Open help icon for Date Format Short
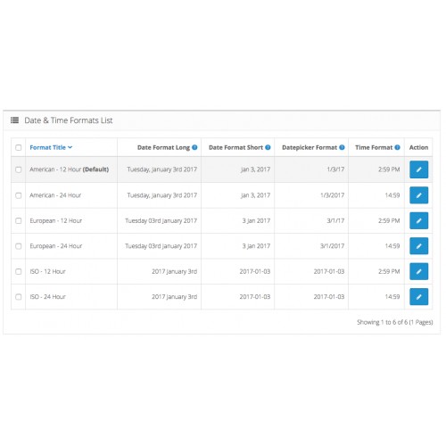Image resolution: width=446 pixels, height=446 pixels. 268,147
